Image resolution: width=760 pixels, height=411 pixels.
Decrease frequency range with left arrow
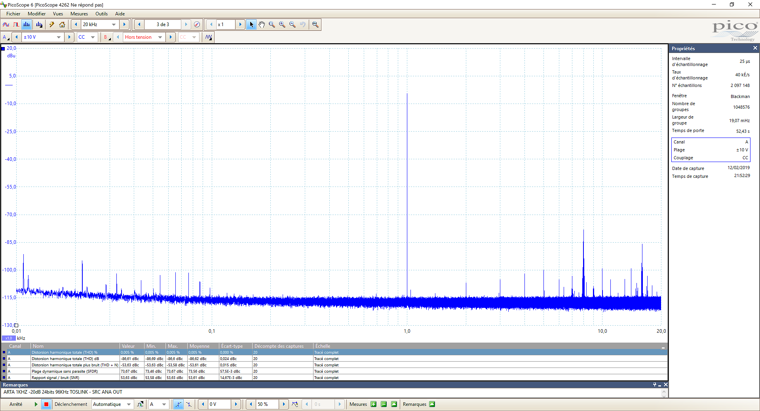tap(76, 25)
